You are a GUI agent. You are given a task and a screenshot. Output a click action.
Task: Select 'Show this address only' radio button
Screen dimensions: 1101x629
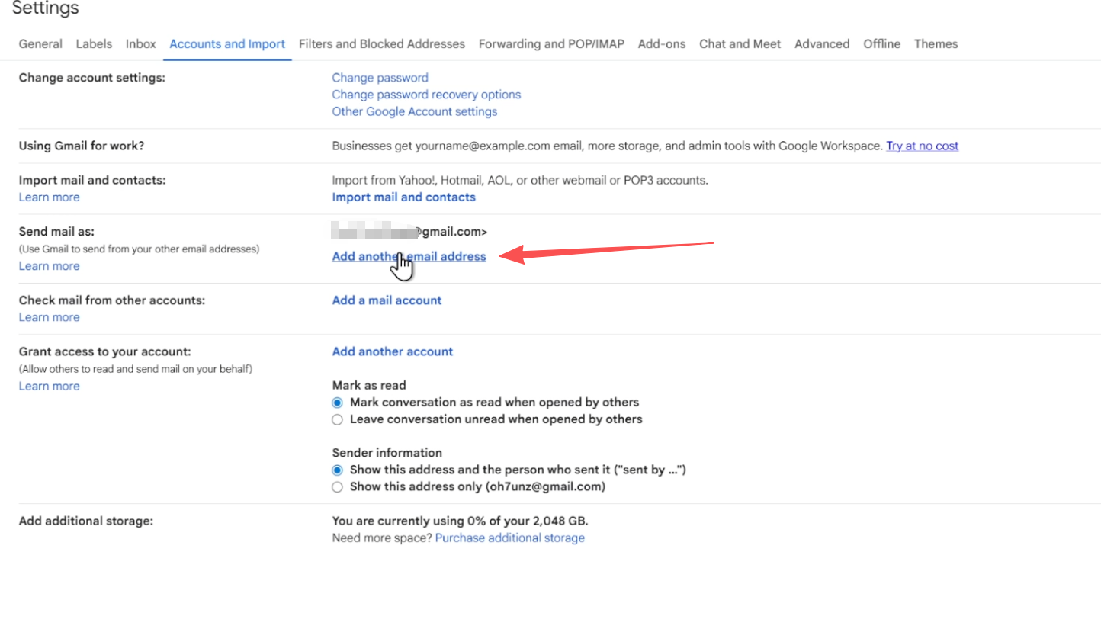[338, 487]
